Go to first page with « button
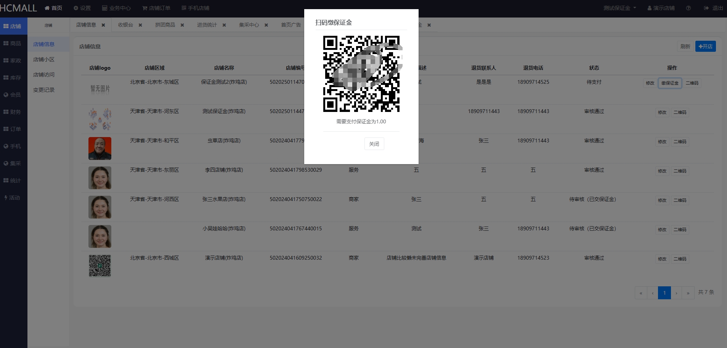 pyautogui.click(x=641, y=293)
